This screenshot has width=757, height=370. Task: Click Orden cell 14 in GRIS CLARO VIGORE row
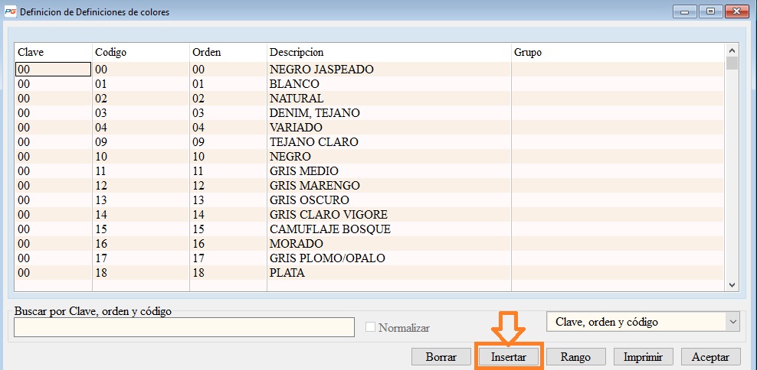[x=228, y=214]
